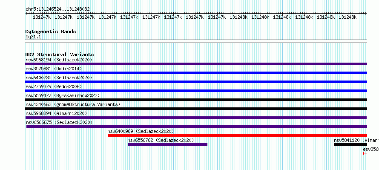
Task: Click the nsv5559477 (ByrskaBishop2022) label
Action: [x=63, y=95]
